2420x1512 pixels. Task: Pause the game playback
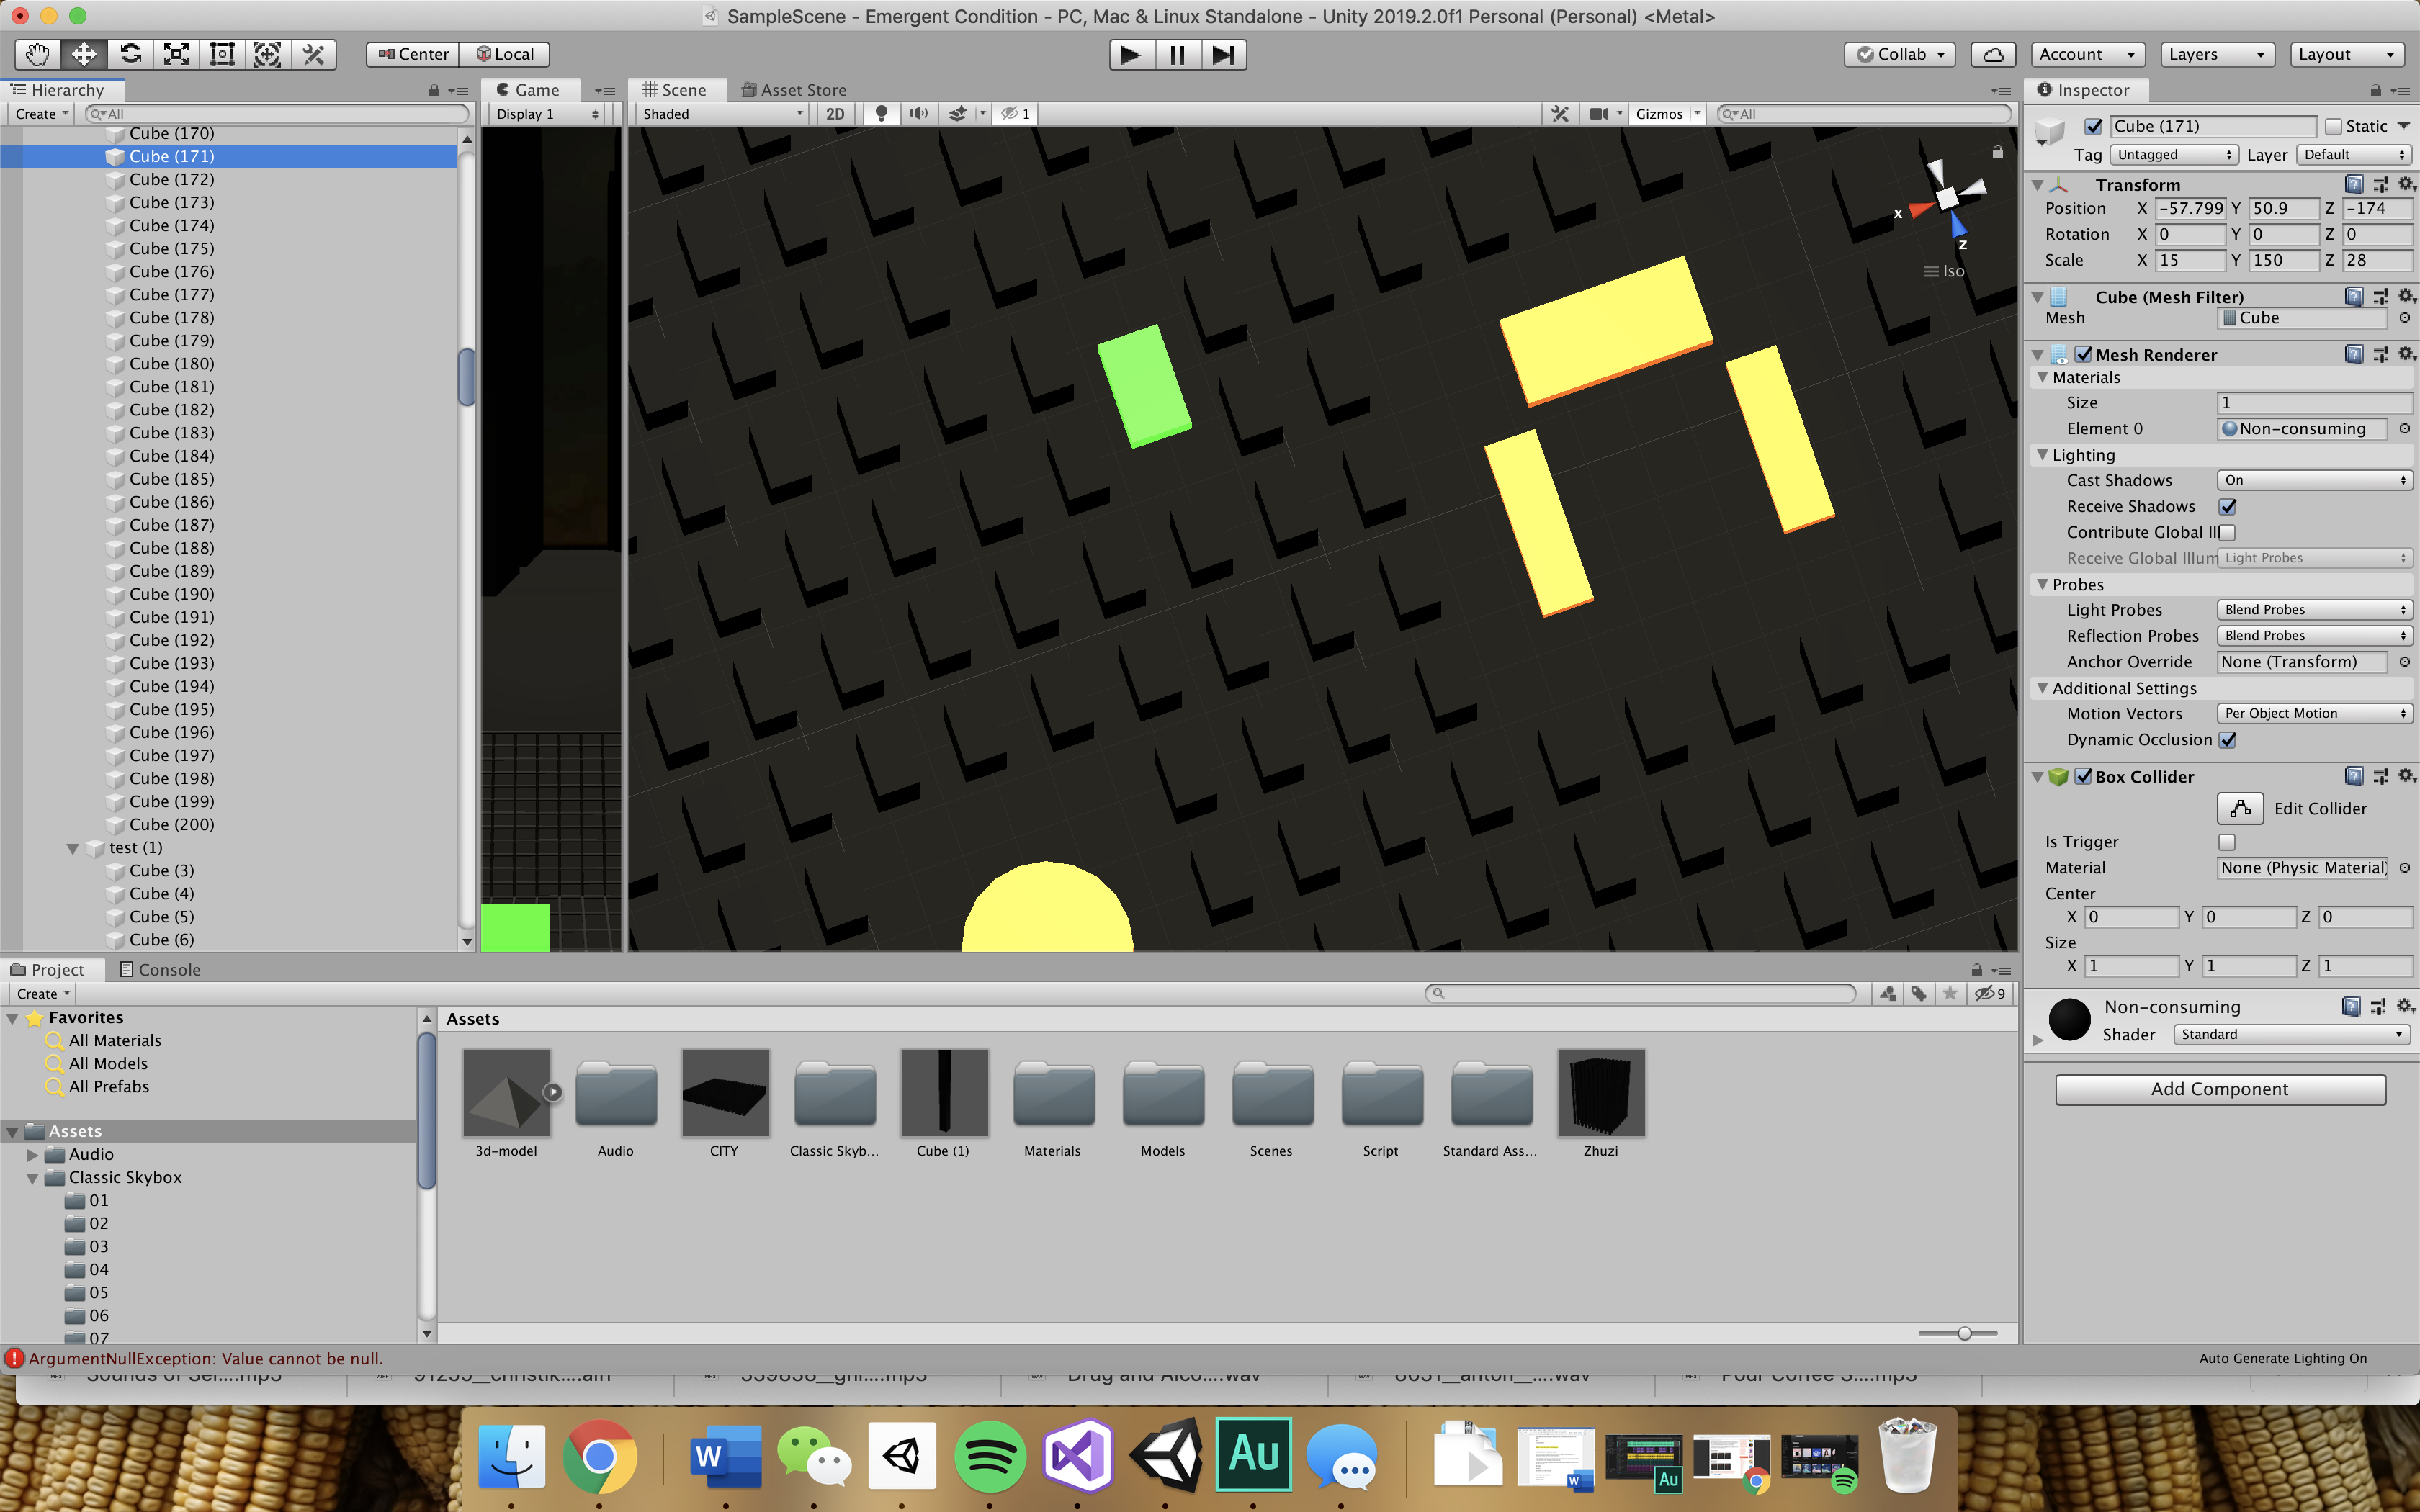point(1177,55)
